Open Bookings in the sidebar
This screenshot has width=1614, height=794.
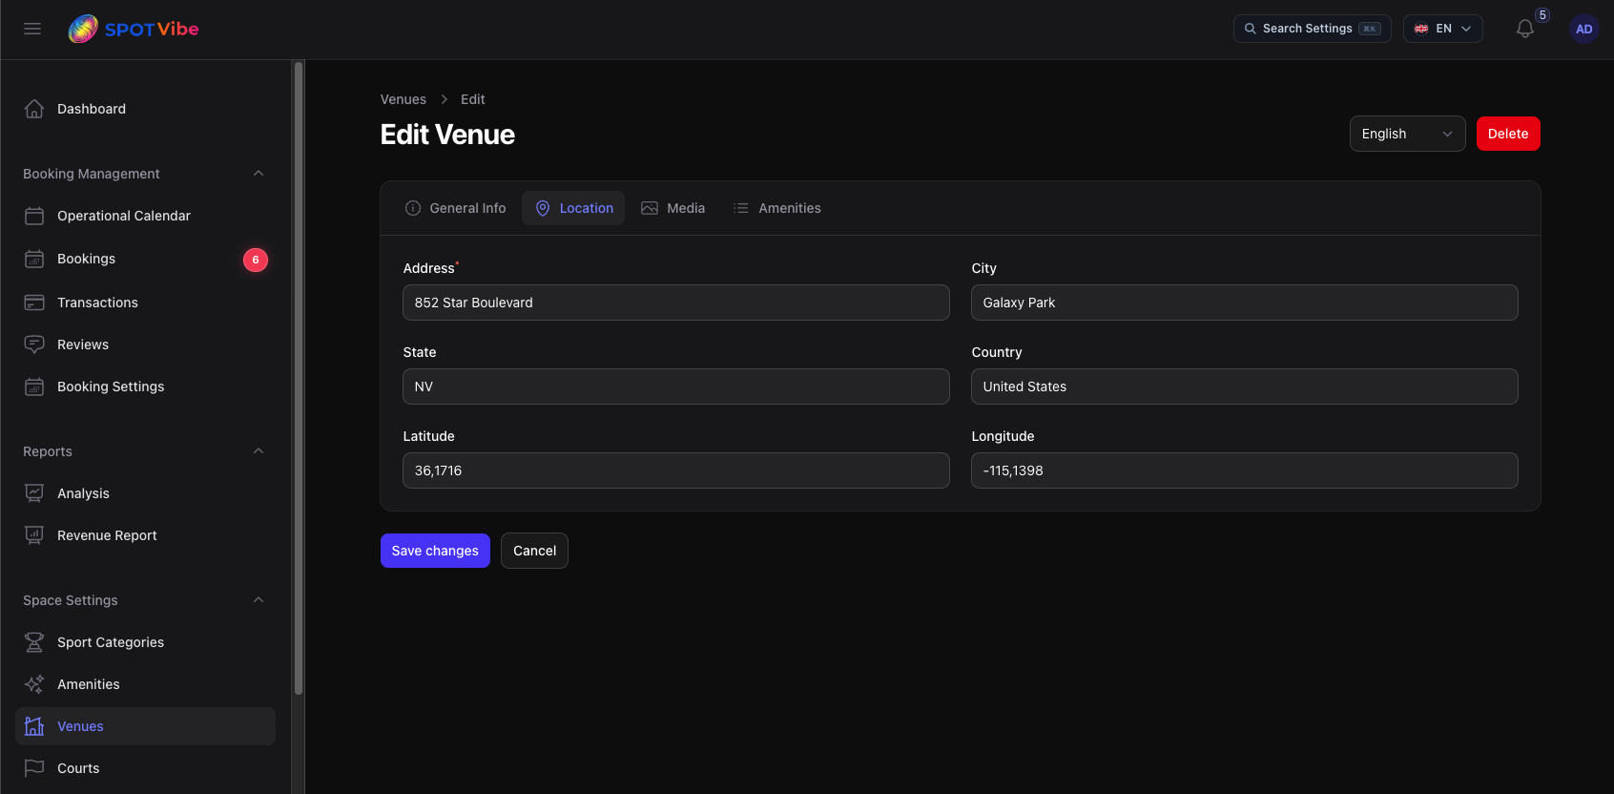pos(145,259)
